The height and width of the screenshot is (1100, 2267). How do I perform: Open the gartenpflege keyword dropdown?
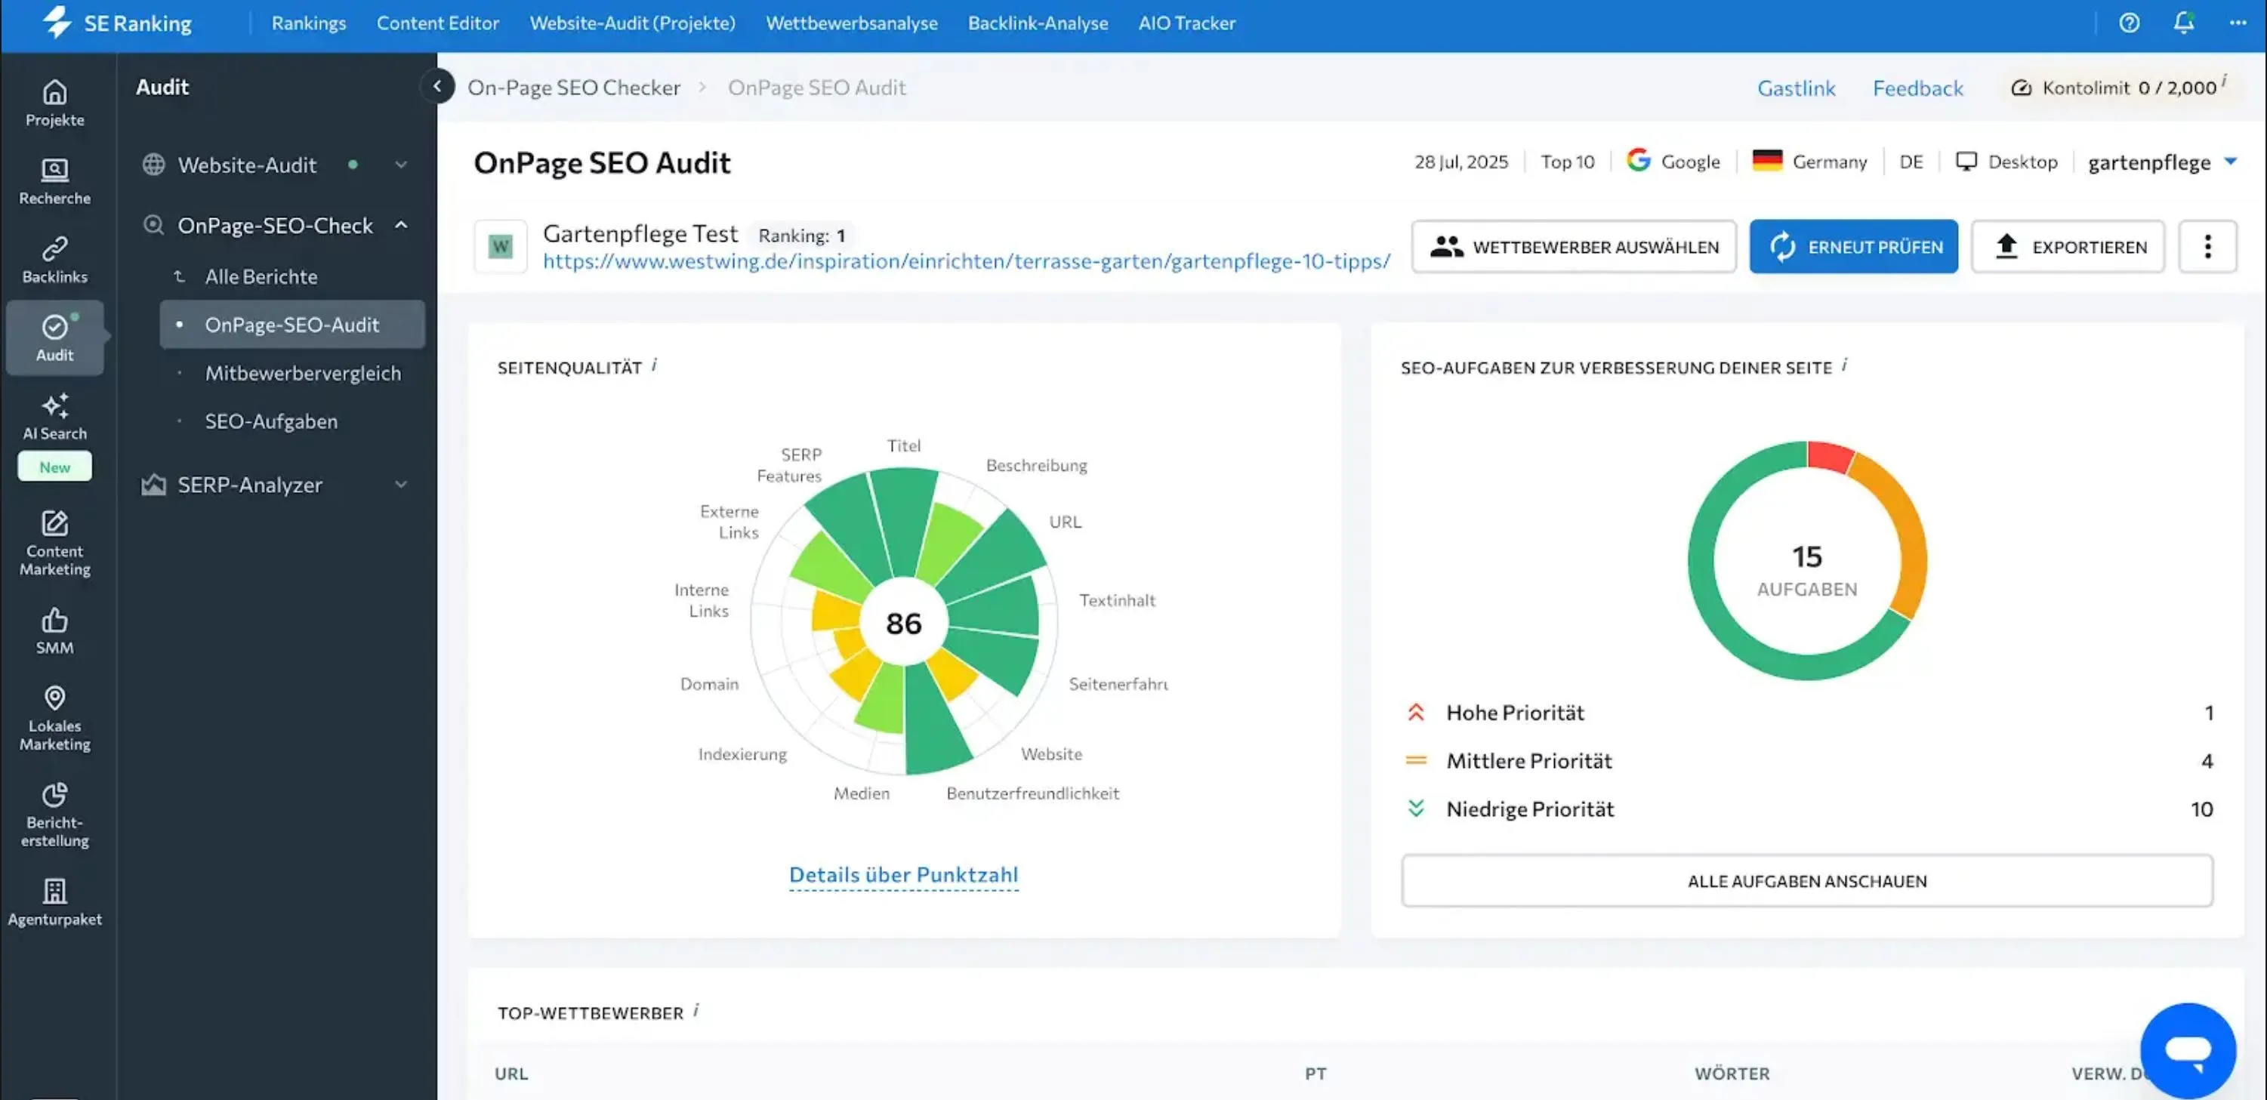tap(2162, 162)
